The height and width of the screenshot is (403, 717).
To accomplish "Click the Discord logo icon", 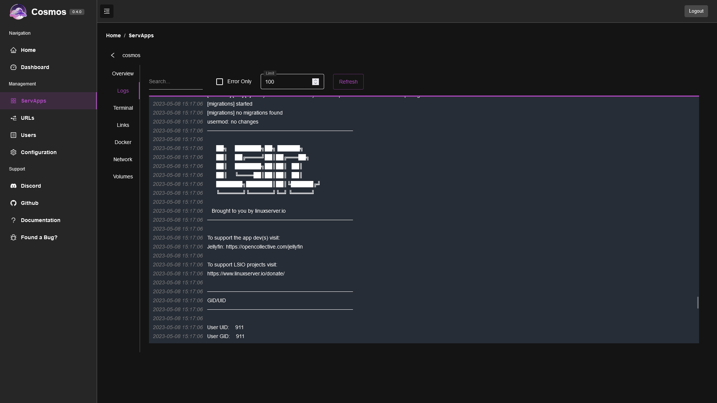I will [x=13, y=186].
